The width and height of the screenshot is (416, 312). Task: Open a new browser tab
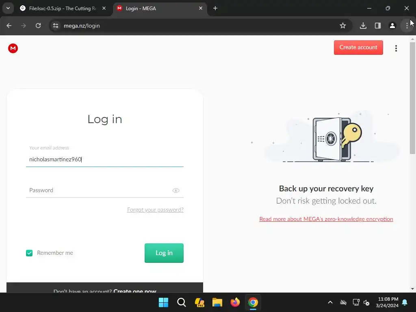[215, 9]
